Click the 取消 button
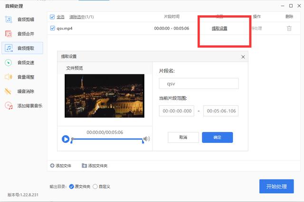304x202 pixels. pyautogui.click(x=183, y=138)
